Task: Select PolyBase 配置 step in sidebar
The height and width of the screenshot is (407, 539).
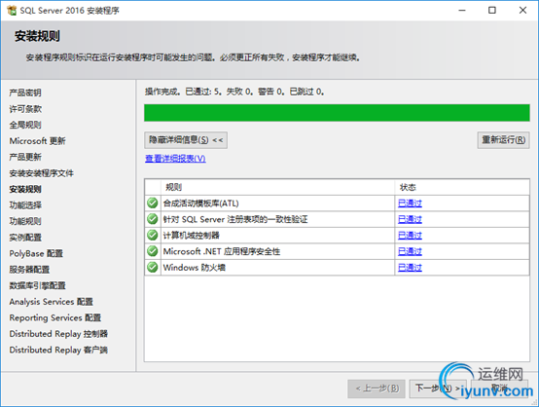Action: pyautogui.click(x=36, y=253)
